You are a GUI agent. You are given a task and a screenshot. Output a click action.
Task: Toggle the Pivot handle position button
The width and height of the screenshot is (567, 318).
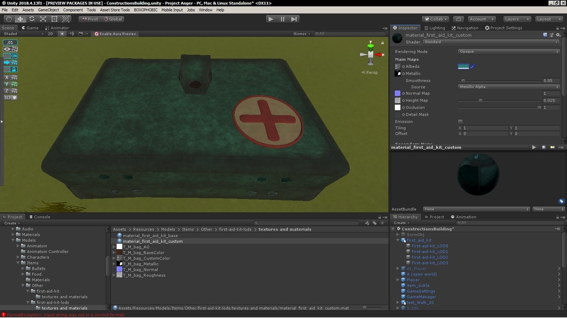89,19
